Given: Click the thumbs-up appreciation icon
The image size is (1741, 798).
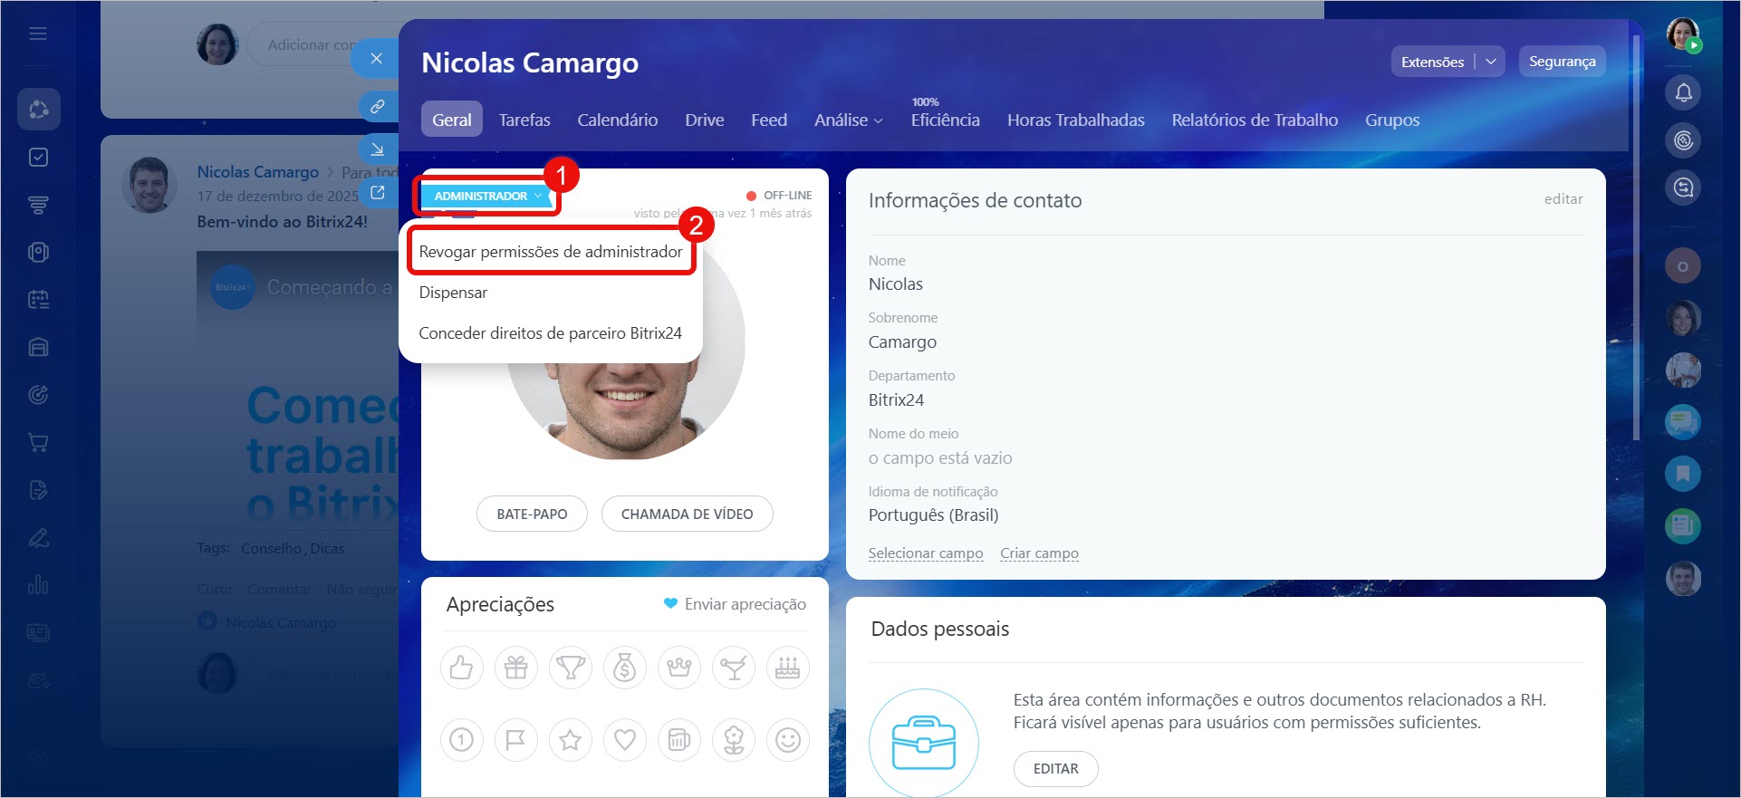Looking at the screenshot, I should pos(461,668).
